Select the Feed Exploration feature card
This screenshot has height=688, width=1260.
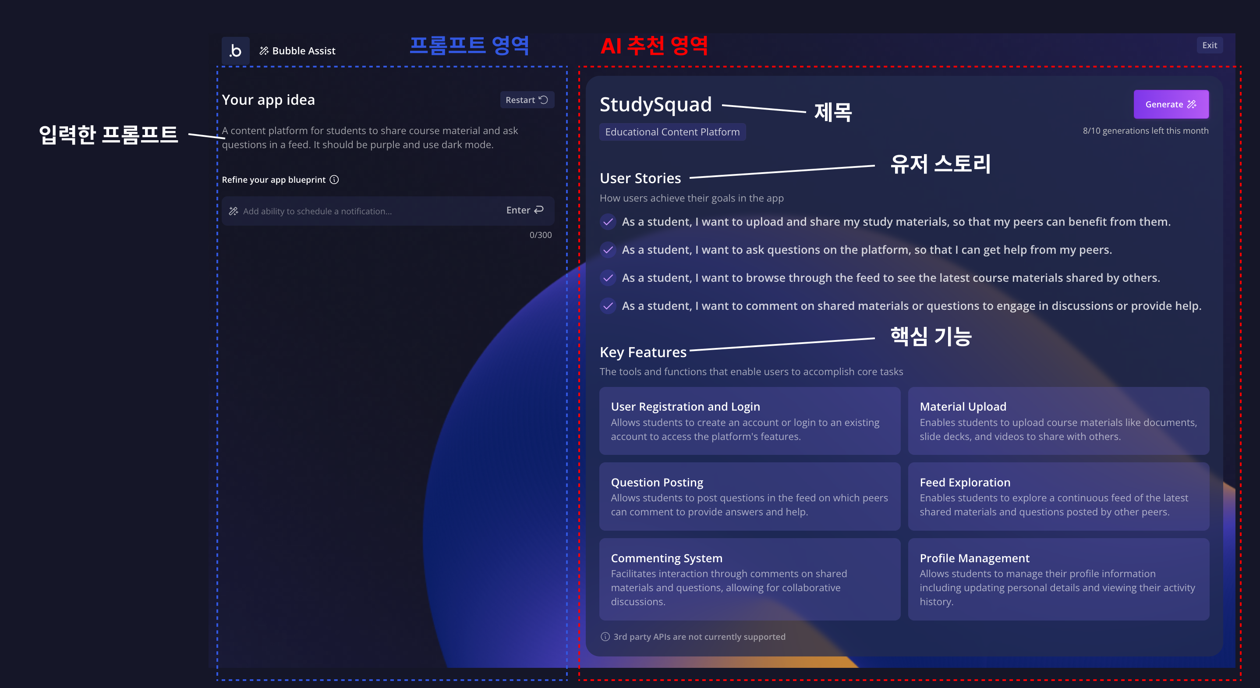1058,496
